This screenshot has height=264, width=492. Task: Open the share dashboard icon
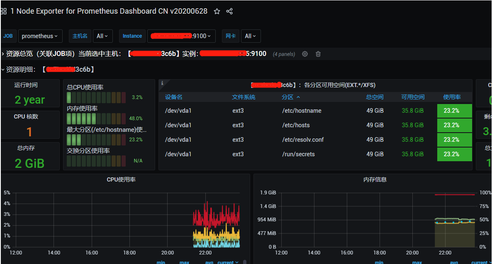(229, 11)
